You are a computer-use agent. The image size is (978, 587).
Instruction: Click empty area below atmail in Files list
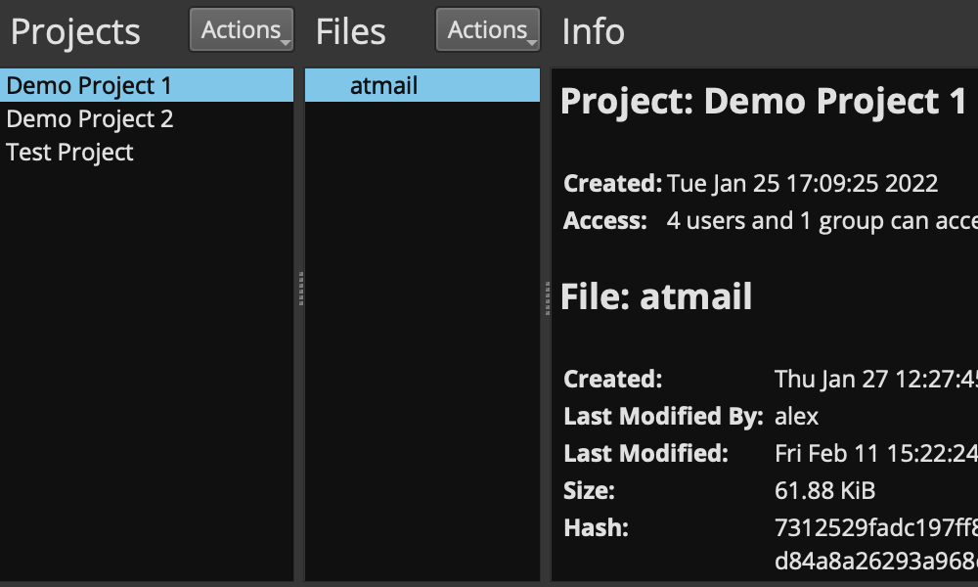422,342
